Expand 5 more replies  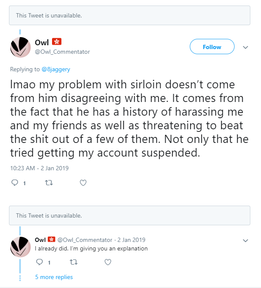(x=54, y=277)
